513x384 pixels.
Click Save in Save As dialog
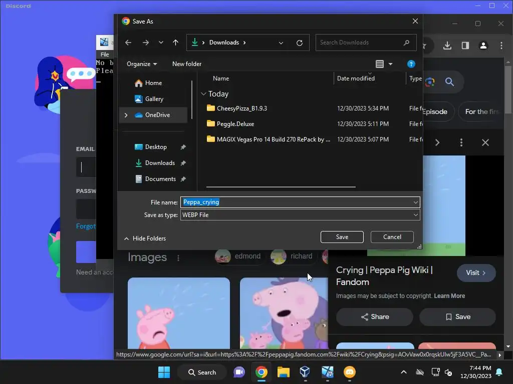coord(342,237)
